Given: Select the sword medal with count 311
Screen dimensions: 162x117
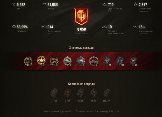Looking at the screenshot, I should point(28,61).
